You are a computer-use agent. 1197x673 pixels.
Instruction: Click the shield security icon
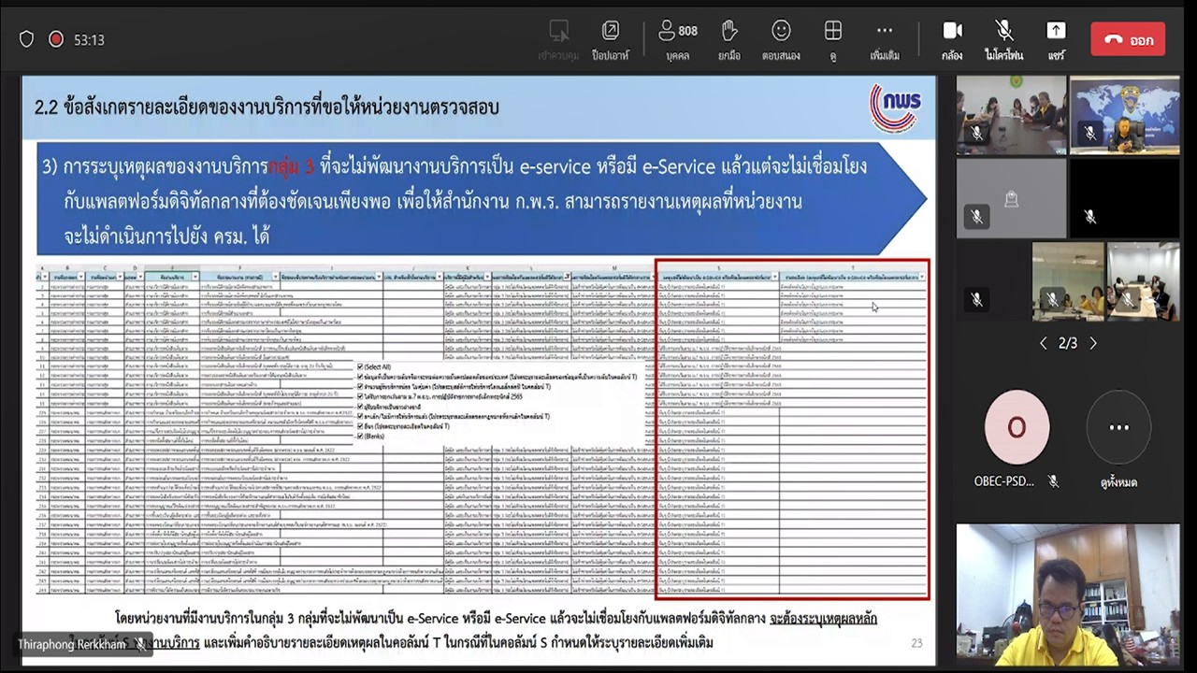pyautogui.click(x=26, y=39)
